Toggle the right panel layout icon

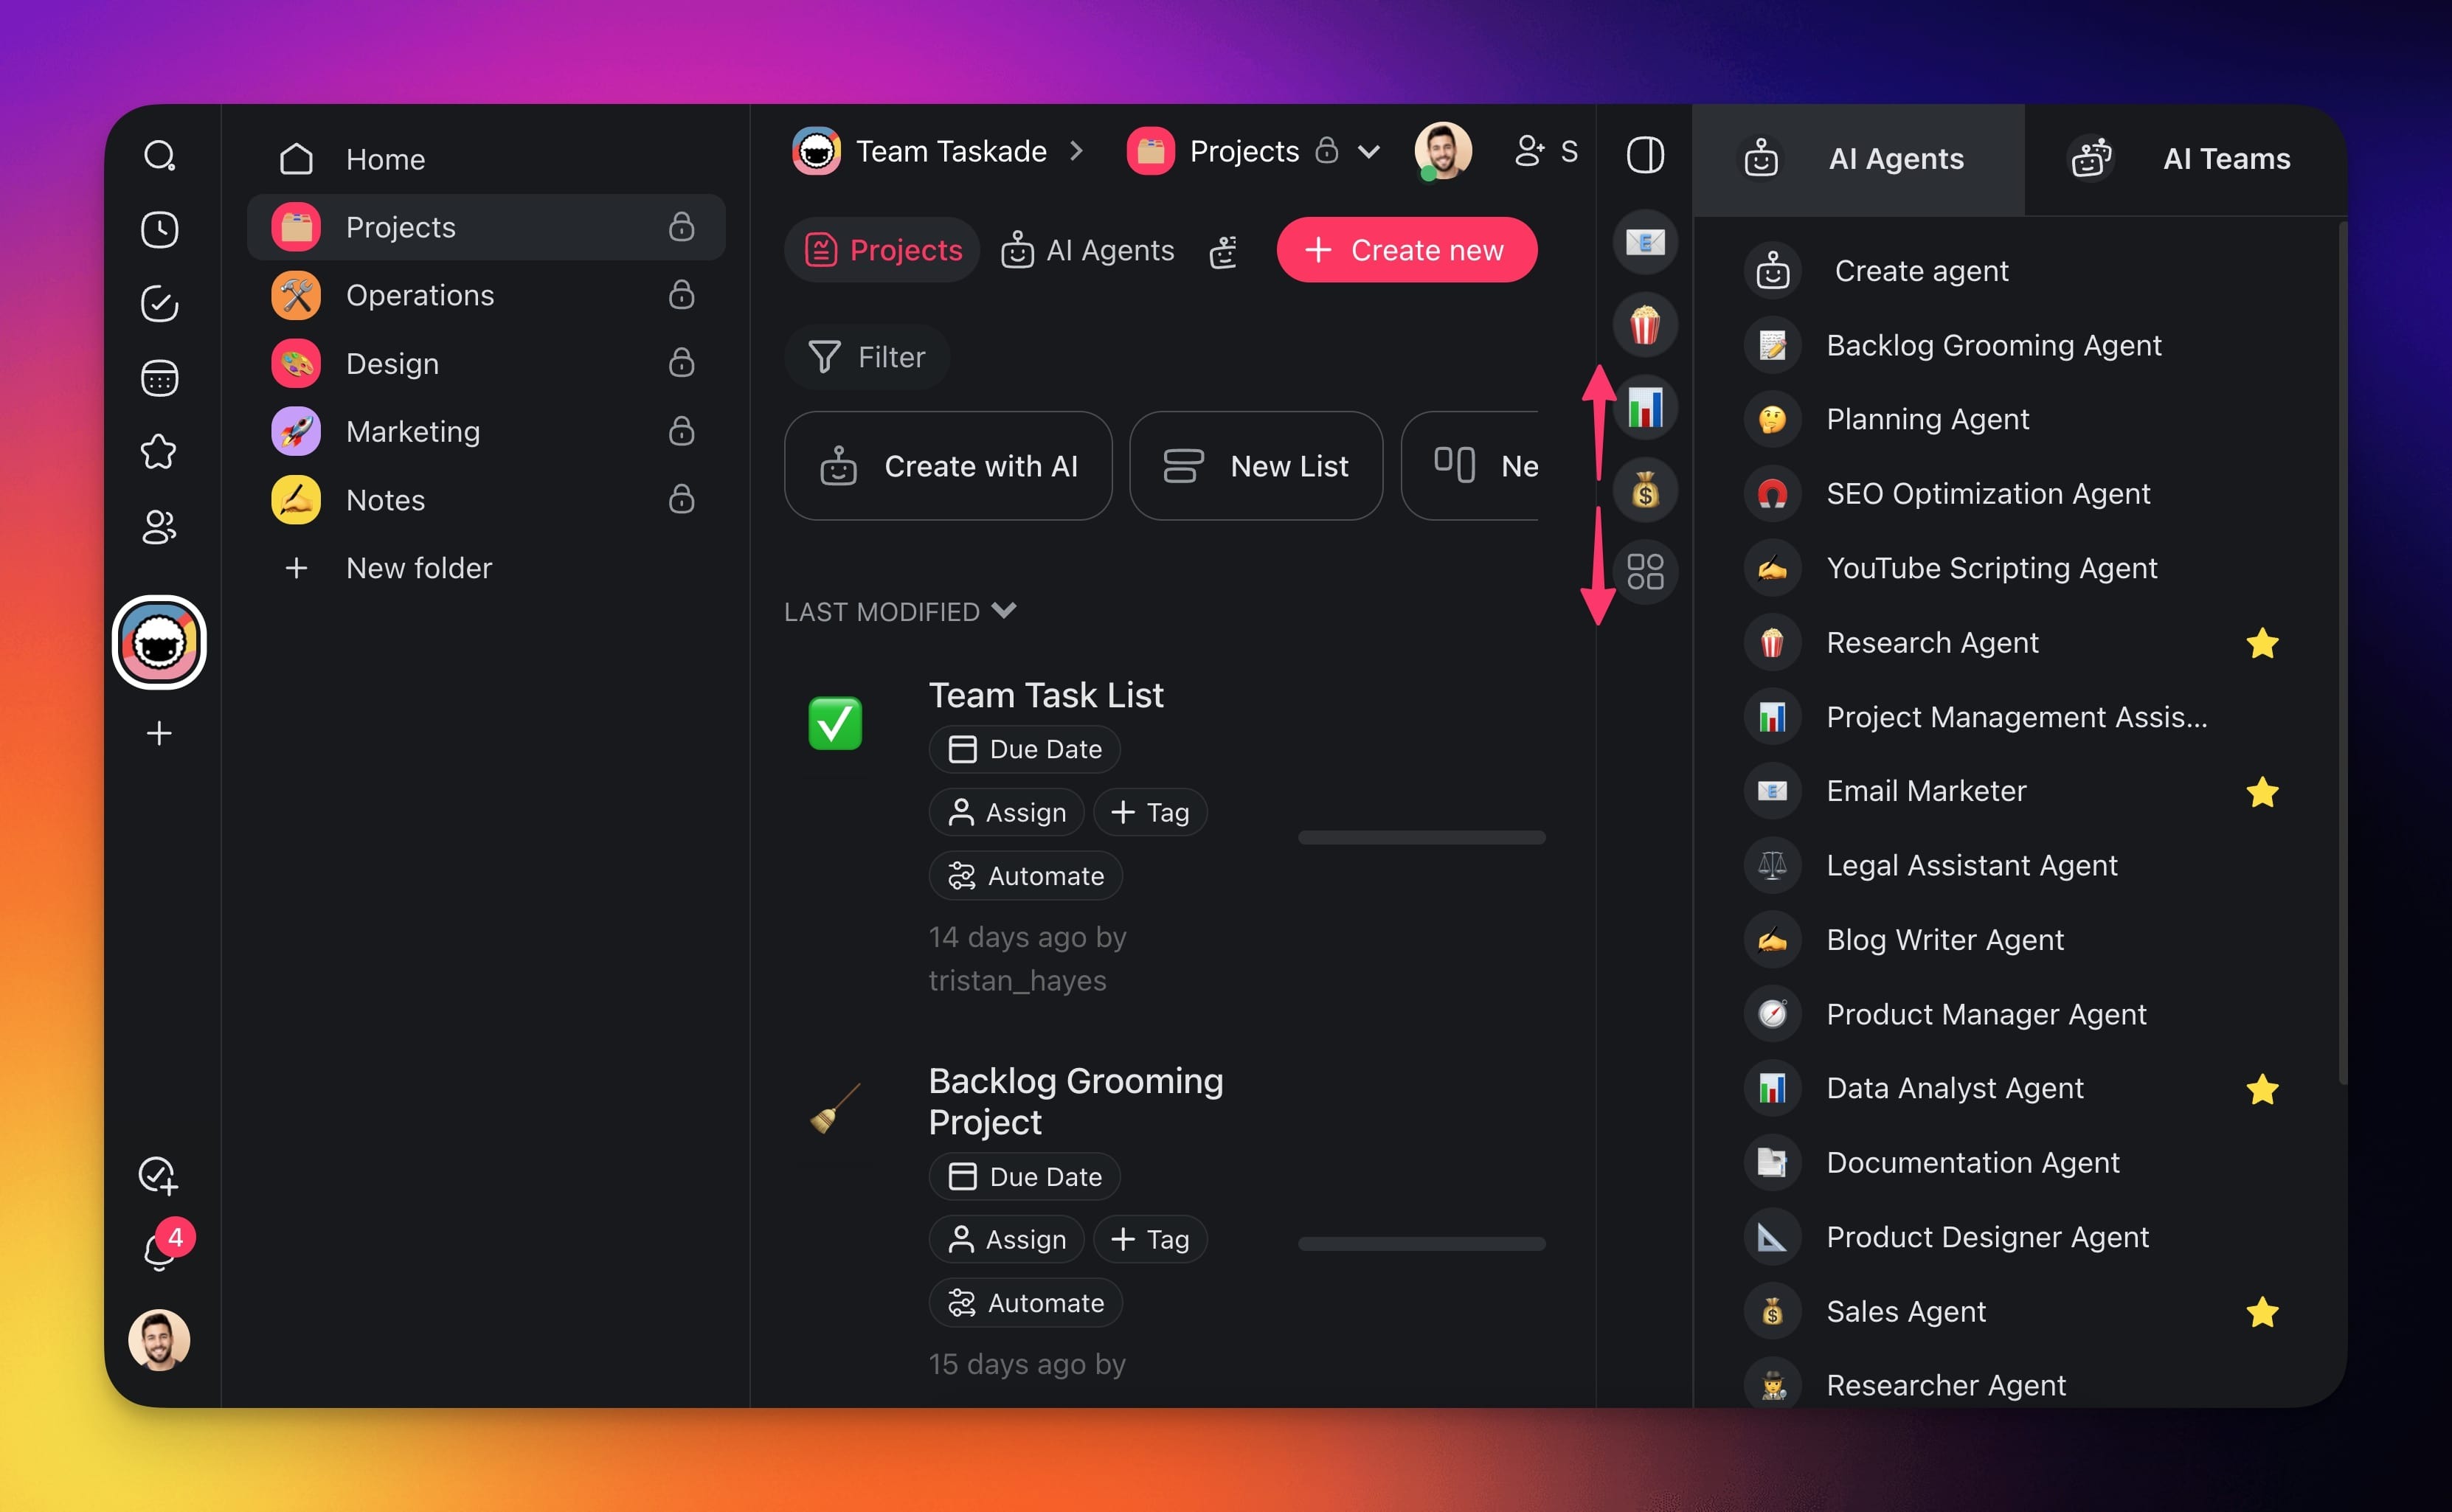[x=1645, y=155]
